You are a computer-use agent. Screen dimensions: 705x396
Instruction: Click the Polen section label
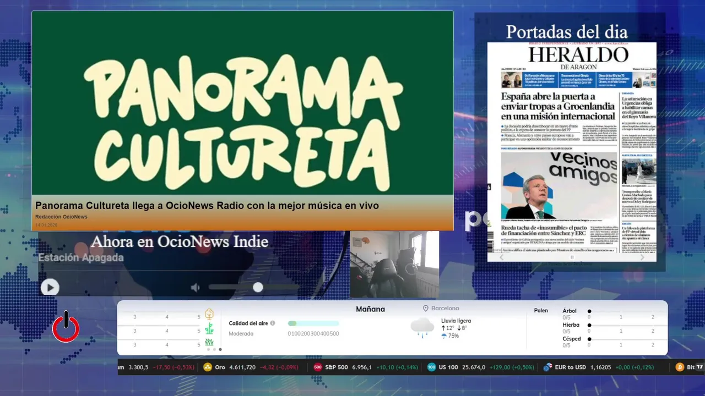point(541,310)
